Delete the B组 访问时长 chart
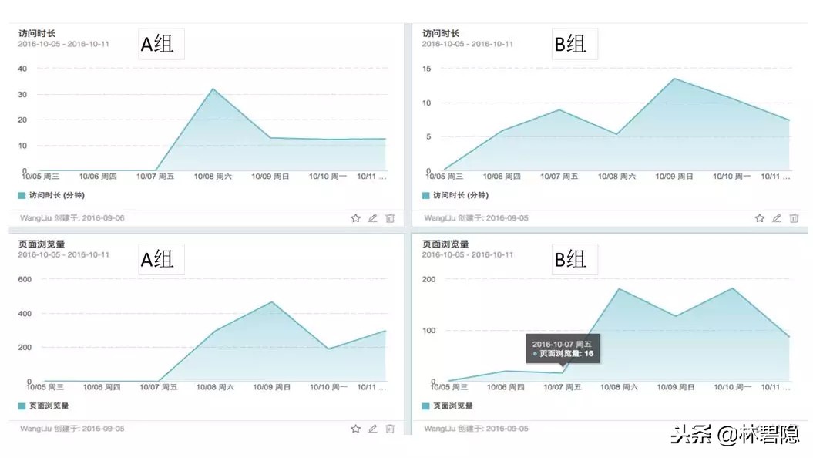 (794, 218)
